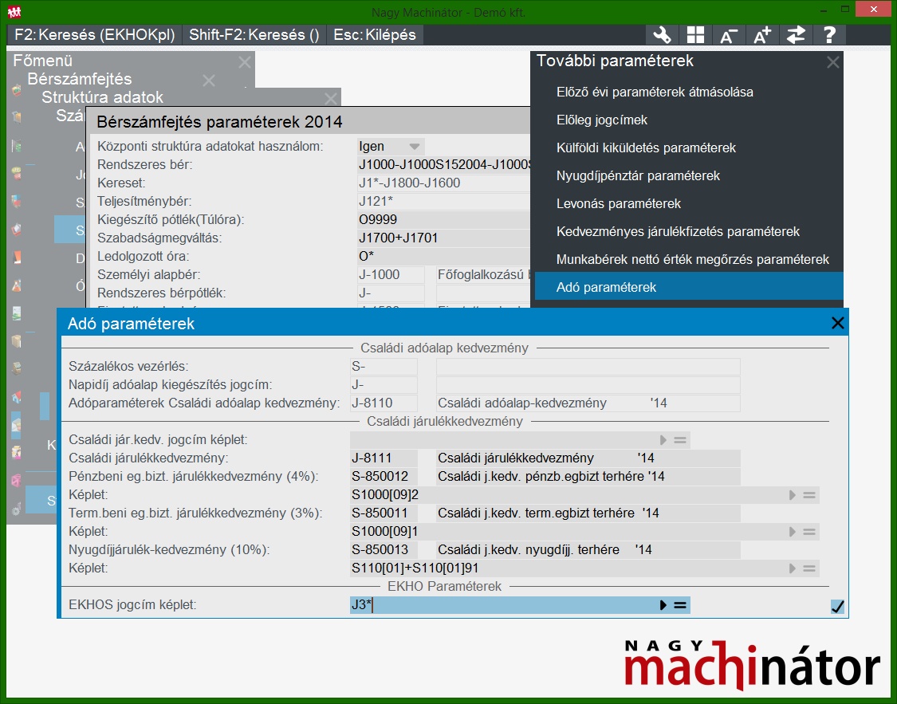Image resolution: width=897 pixels, height=704 pixels.
Task: Focus the Százalékos vezérlés S- field
Action: pos(384,367)
